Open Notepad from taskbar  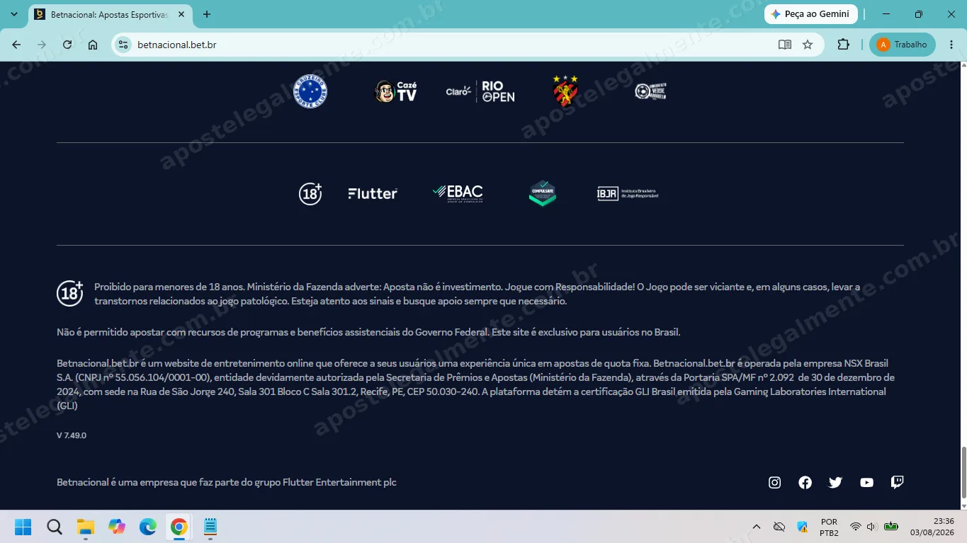210,527
